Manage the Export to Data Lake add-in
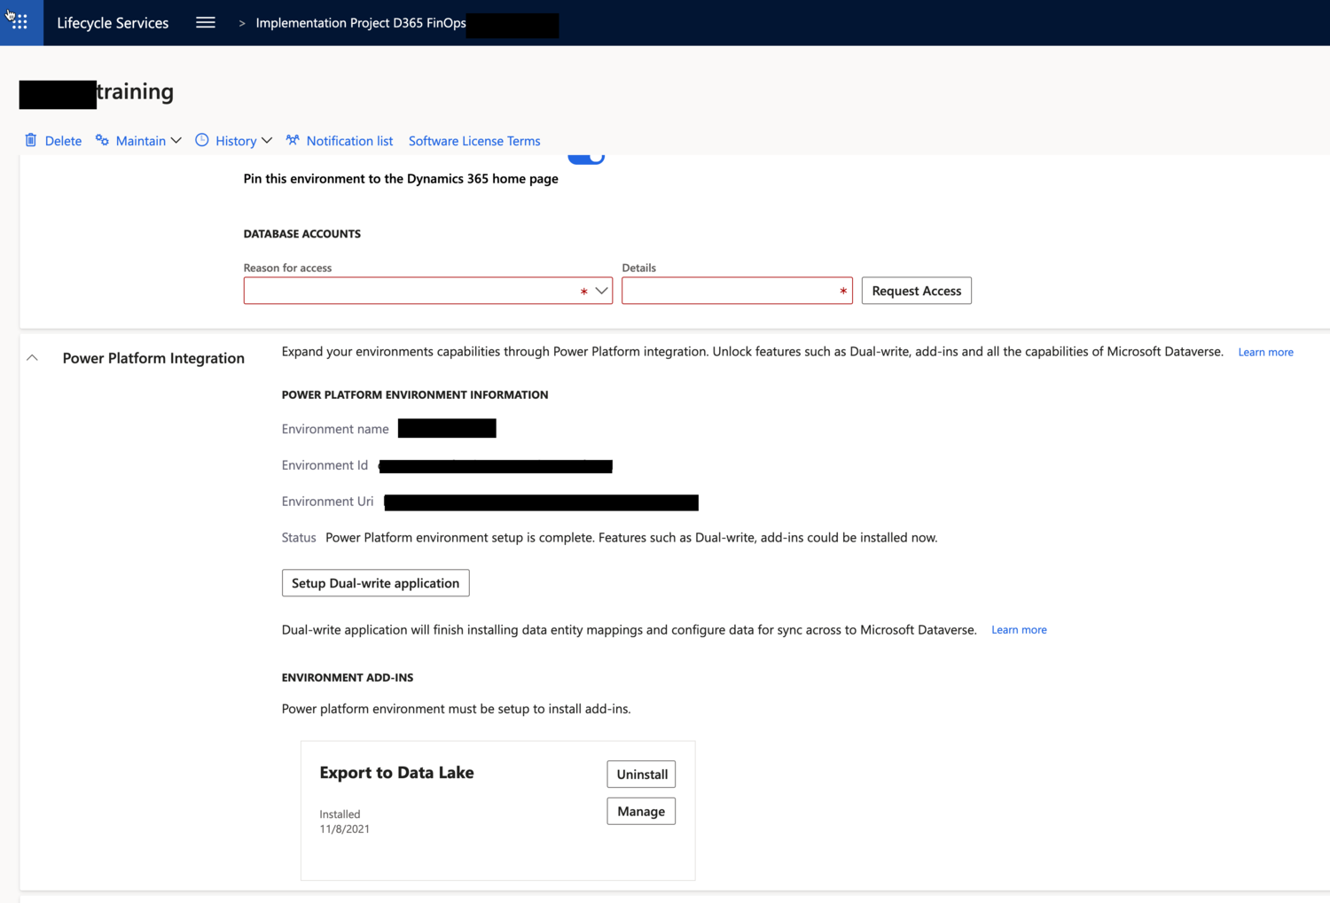1330x903 pixels. coord(640,811)
